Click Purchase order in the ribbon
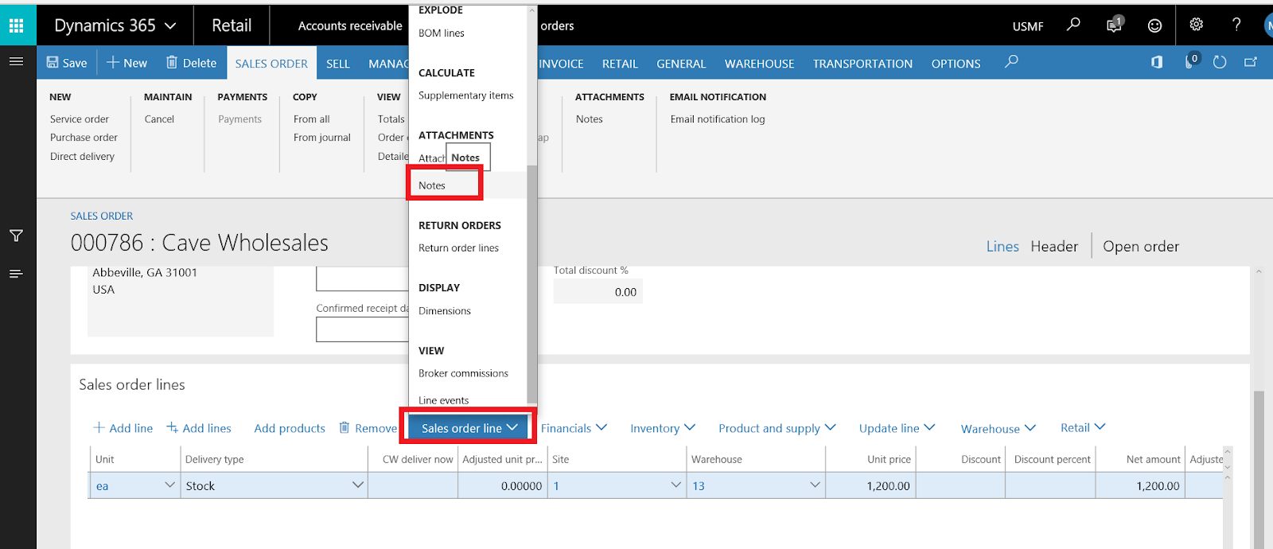1273x549 pixels. (x=84, y=138)
